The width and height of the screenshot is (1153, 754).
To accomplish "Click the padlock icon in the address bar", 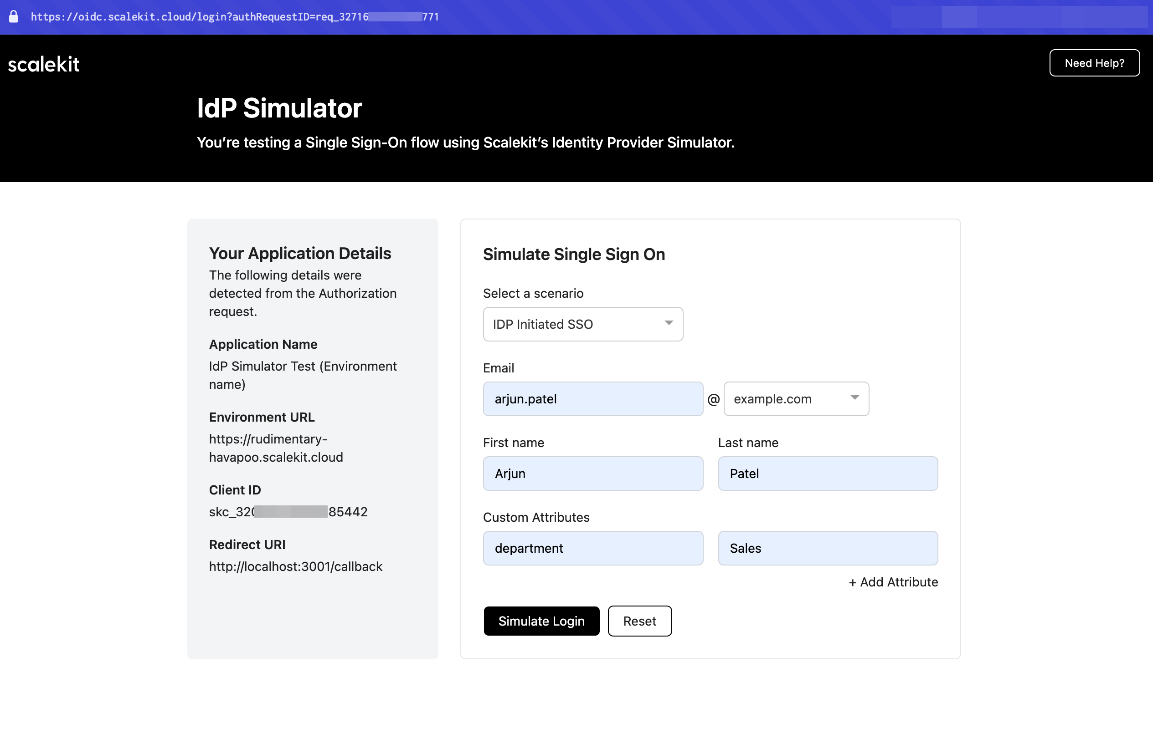I will [14, 16].
